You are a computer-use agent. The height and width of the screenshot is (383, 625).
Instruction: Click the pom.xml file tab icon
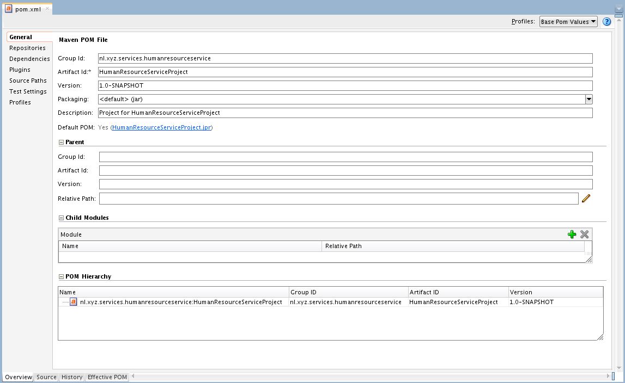coord(9,9)
